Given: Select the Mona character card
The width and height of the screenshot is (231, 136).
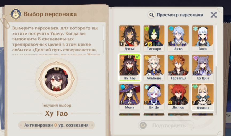Looking at the screenshot, I should coord(129,97).
